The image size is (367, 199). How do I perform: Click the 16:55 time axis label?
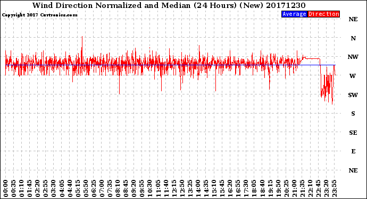pos(238,188)
